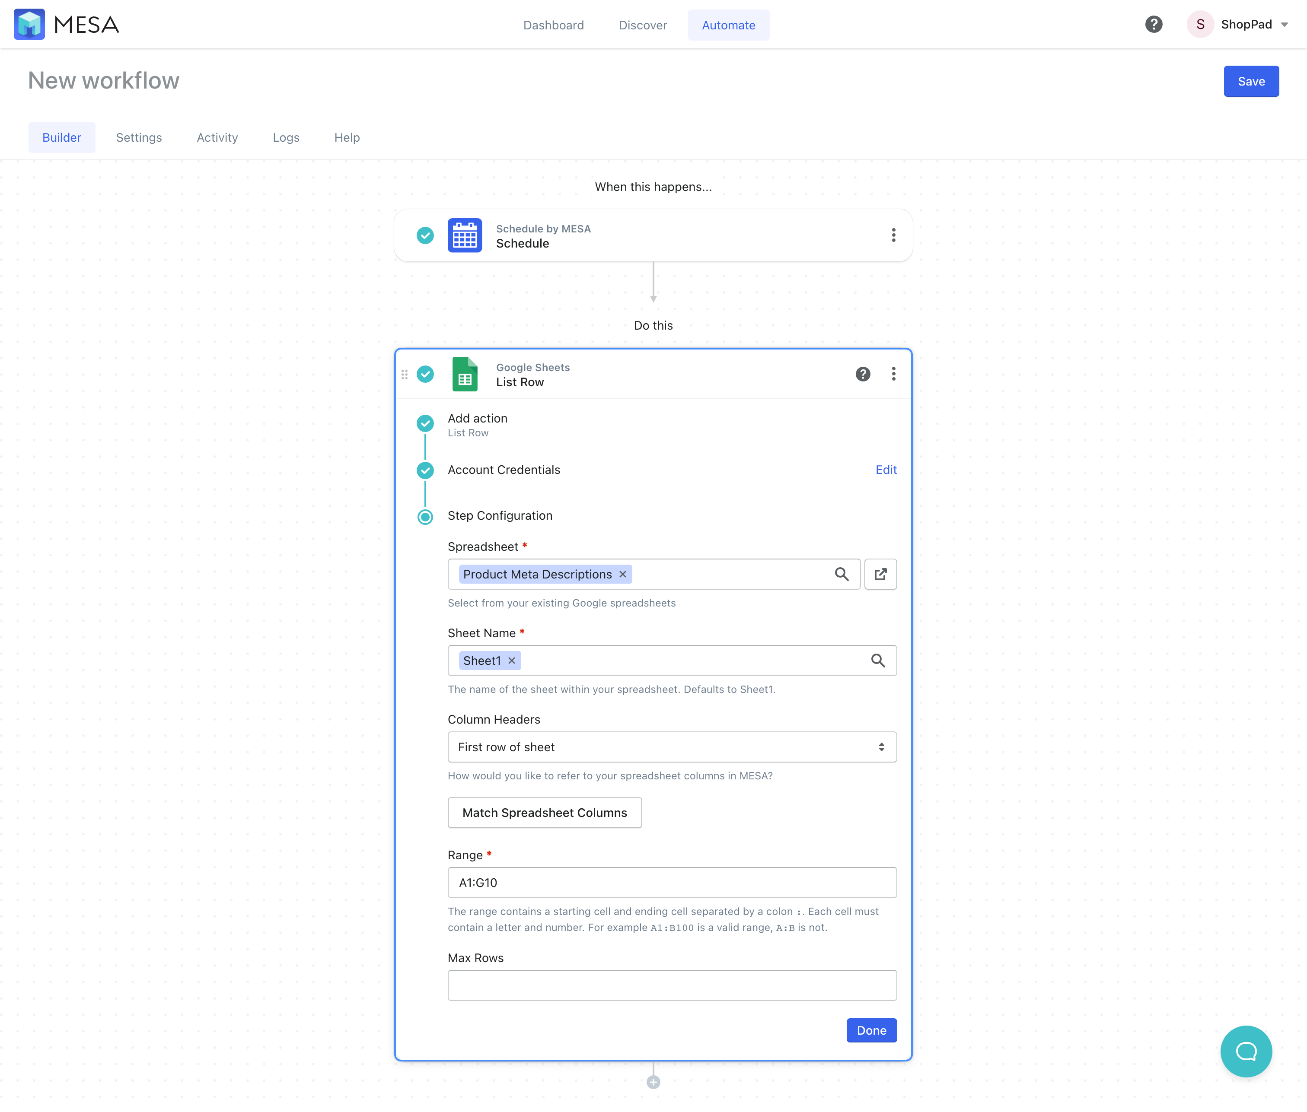Image resolution: width=1307 pixels, height=1112 pixels.
Task: Click the MESA logo
Action: tap(66, 25)
